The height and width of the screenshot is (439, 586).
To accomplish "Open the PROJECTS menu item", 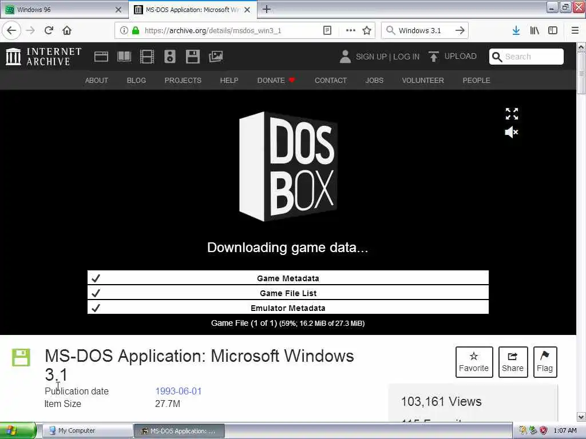I will point(183,81).
